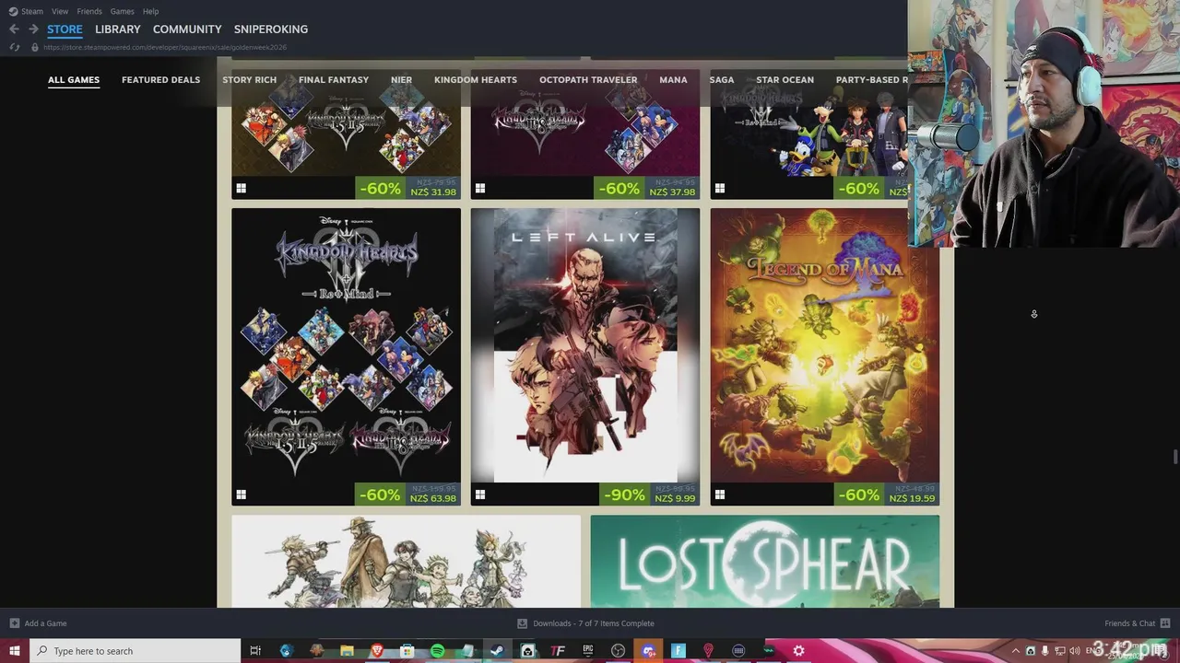Open Windows Settings gear on the taskbar
This screenshot has width=1180, height=663.
click(x=798, y=651)
